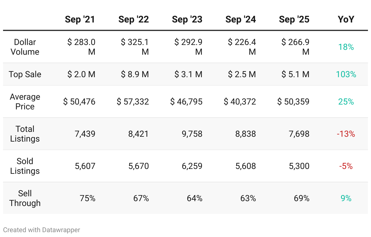
Task: Select the -5% Sold Listings YoY value
Action: (x=346, y=166)
